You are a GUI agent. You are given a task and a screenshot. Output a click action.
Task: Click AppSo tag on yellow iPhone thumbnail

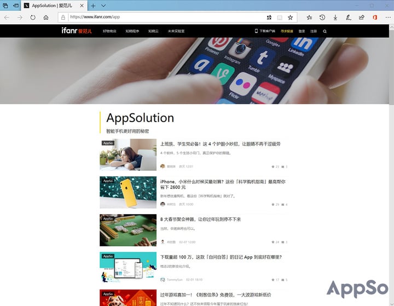(108, 181)
